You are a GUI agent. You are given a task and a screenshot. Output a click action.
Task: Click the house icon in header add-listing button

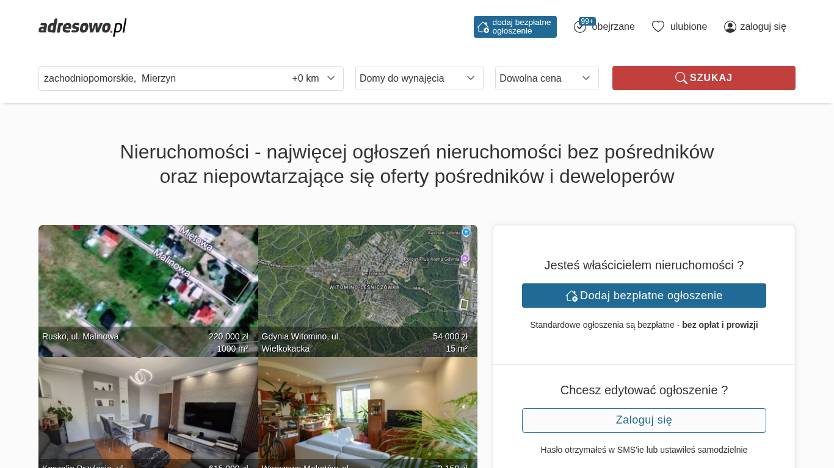483,27
